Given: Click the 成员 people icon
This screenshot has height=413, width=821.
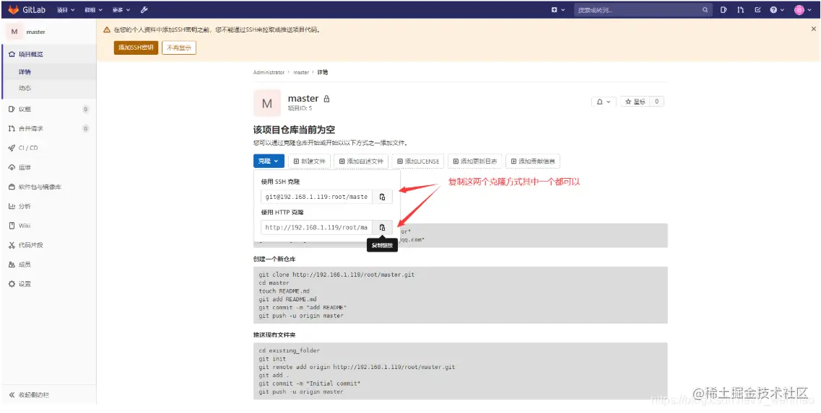Looking at the screenshot, I should [12, 265].
